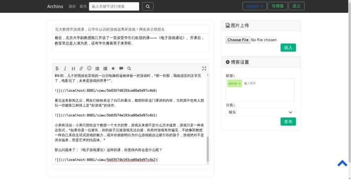Toggle bold formatting in editor toolbar
The height and width of the screenshot is (180, 351).
tap(57, 69)
